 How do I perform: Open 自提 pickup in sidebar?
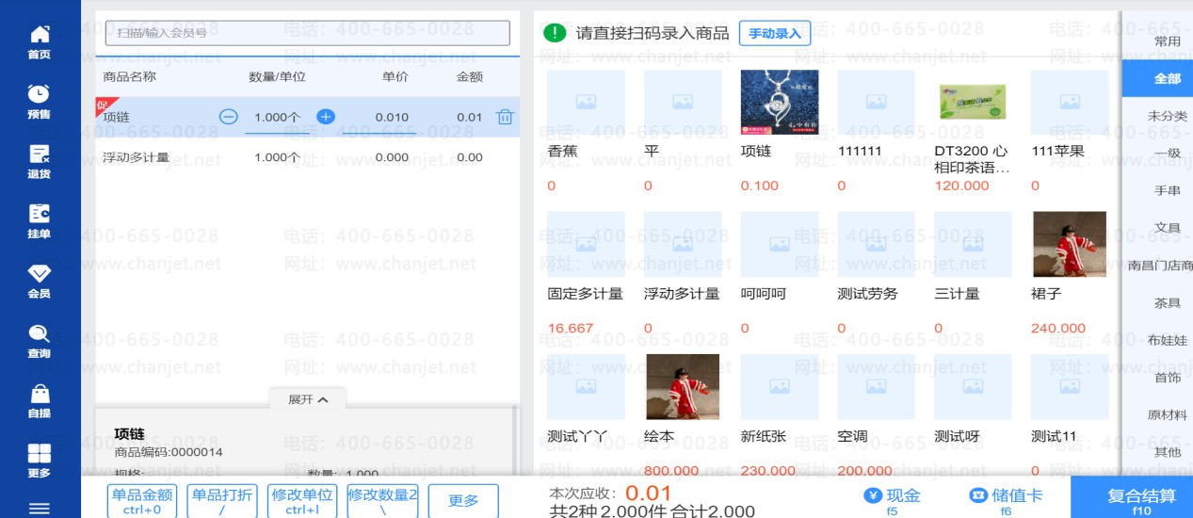click(x=40, y=401)
